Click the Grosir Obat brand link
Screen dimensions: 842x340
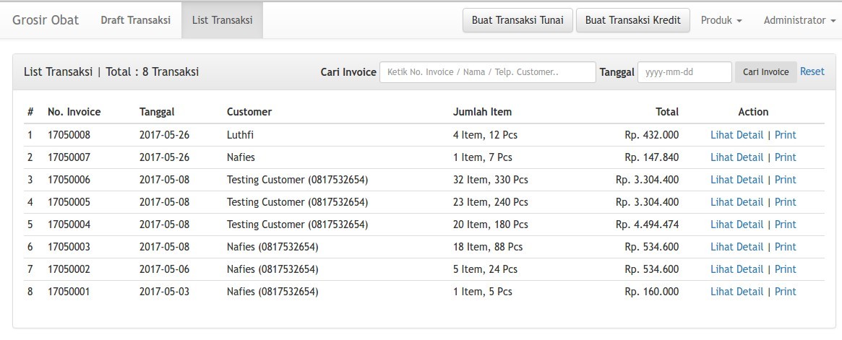point(46,20)
